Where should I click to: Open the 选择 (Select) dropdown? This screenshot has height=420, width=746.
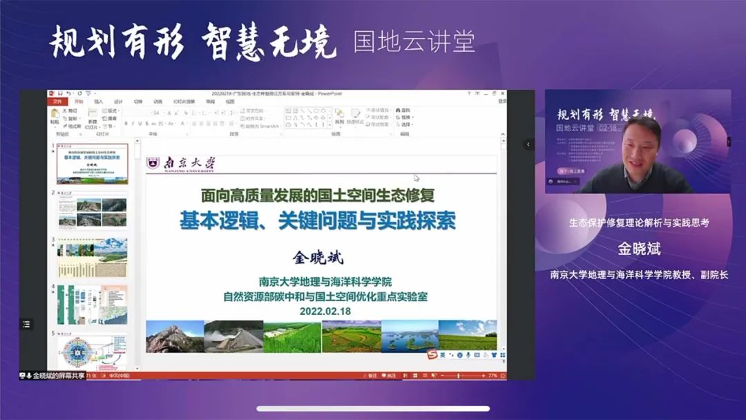click(404, 124)
